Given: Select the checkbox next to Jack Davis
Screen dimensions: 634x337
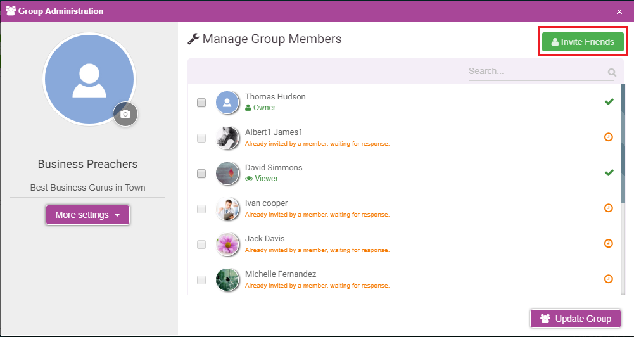Looking at the screenshot, I should click(201, 245).
